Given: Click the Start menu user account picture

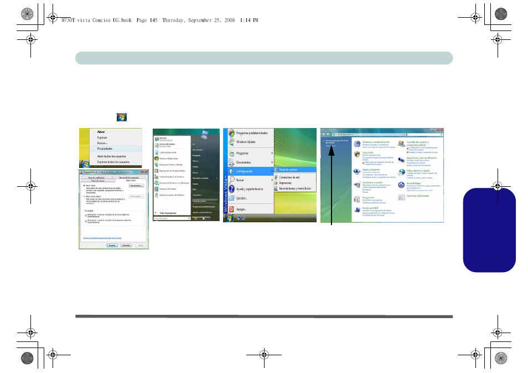Looking at the screenshot, I should pyautogui.click(x=205, y=135).
